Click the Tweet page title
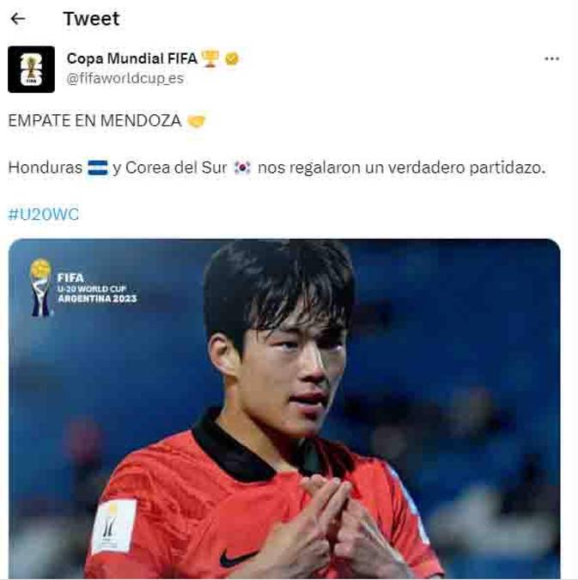This screenshot has width=578, height=580. (91, 19)
